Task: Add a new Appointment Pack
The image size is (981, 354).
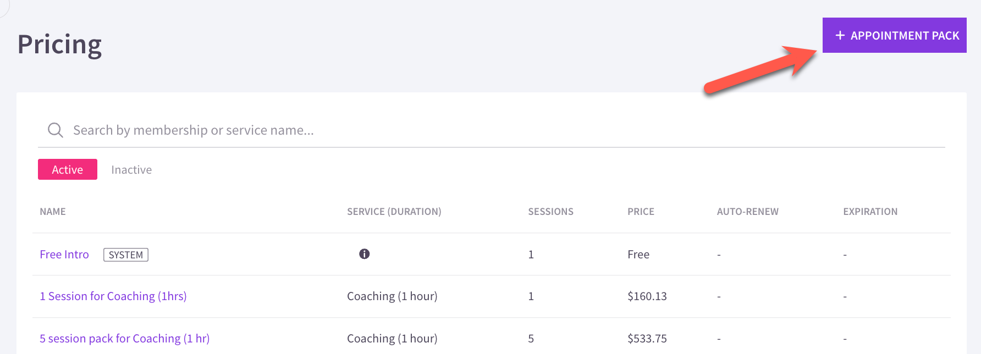Action: pos(894,35)
